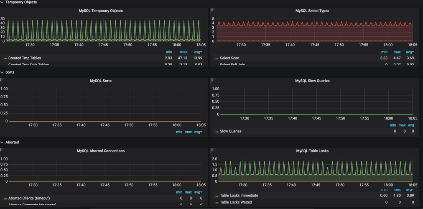Open the MySQL Table Locks panel title menu
This screenshot has width=423, height=209.
pos(312,151)
